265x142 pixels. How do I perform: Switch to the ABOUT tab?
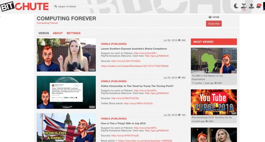tap(58, 33)
